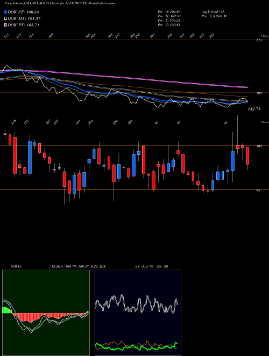Image resolution: width=269 pixels, height=356 pixels.
Task: Click the 'Pre C: 100.85' value
Action: (169, 25)
